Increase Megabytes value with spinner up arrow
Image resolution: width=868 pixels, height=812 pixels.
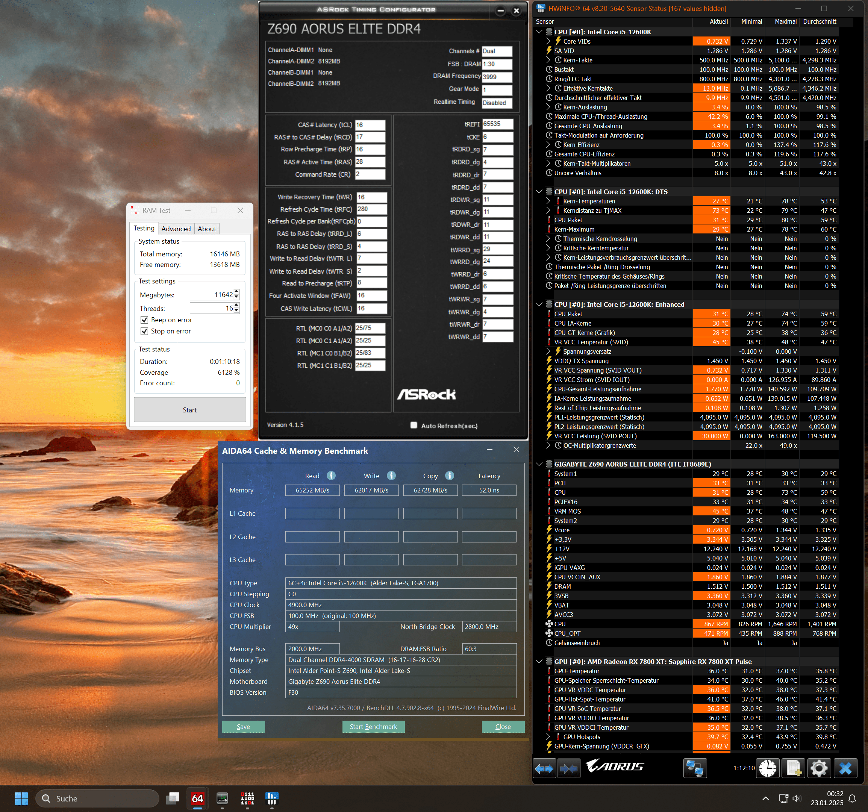click(x=237, y=292)
